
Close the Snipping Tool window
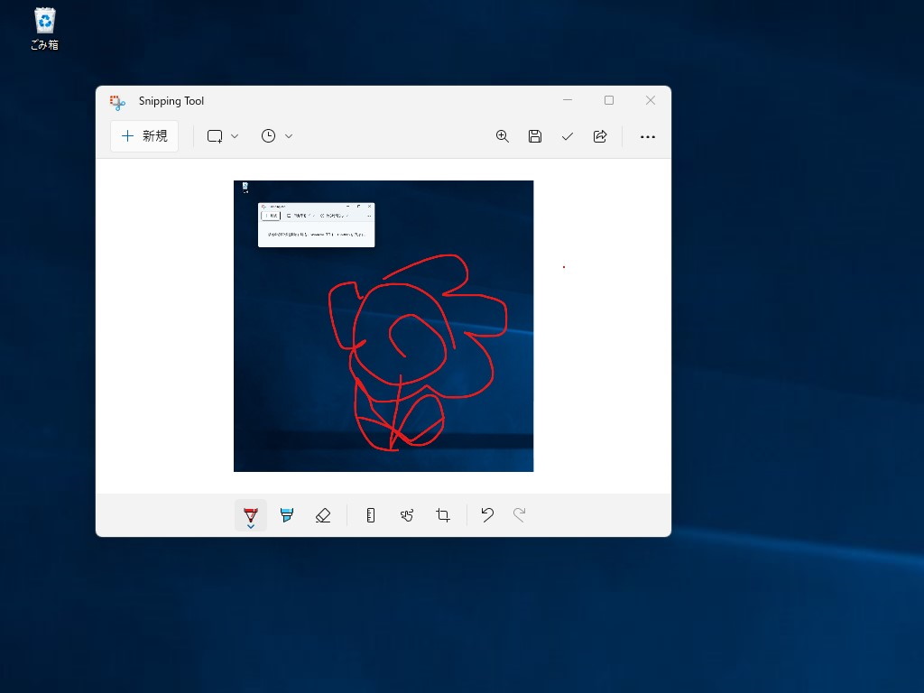651,100
